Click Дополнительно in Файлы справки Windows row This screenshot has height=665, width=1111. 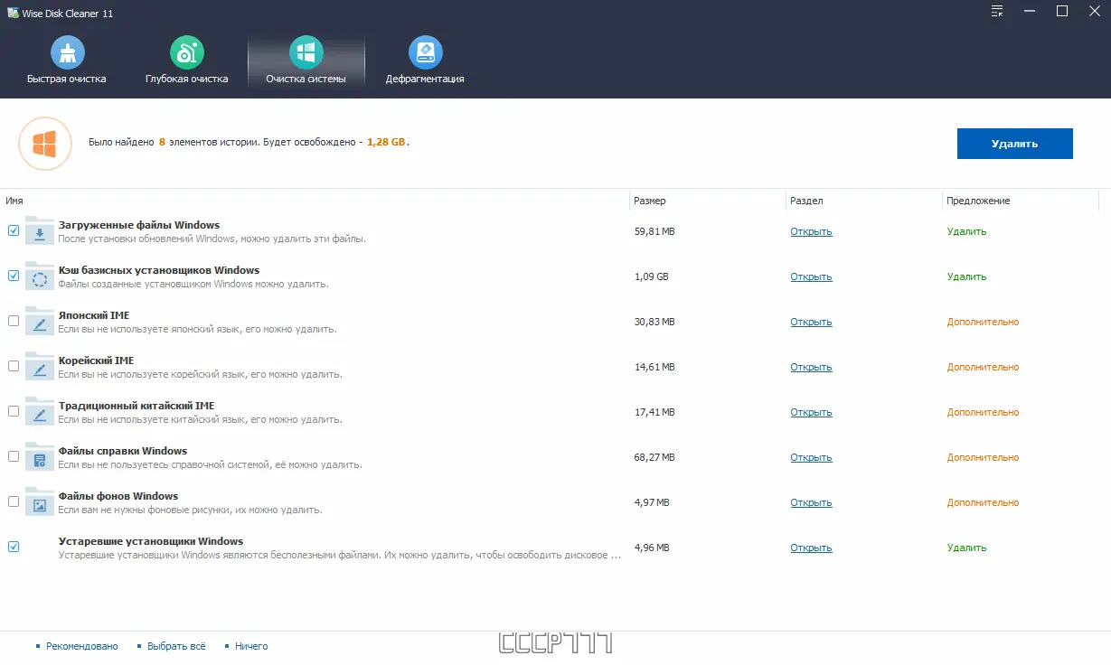point(983,457)
